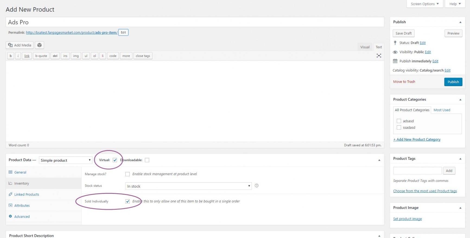Click the ins quicktag button
Screen dimensions: 470x238
(x=65, y=56)
